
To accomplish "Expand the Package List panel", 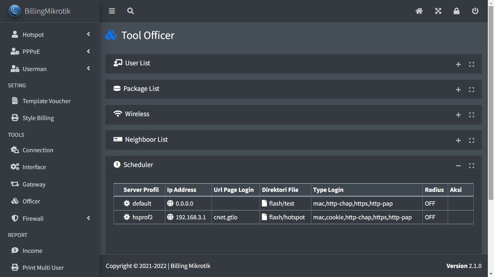I will pos(458,90).
